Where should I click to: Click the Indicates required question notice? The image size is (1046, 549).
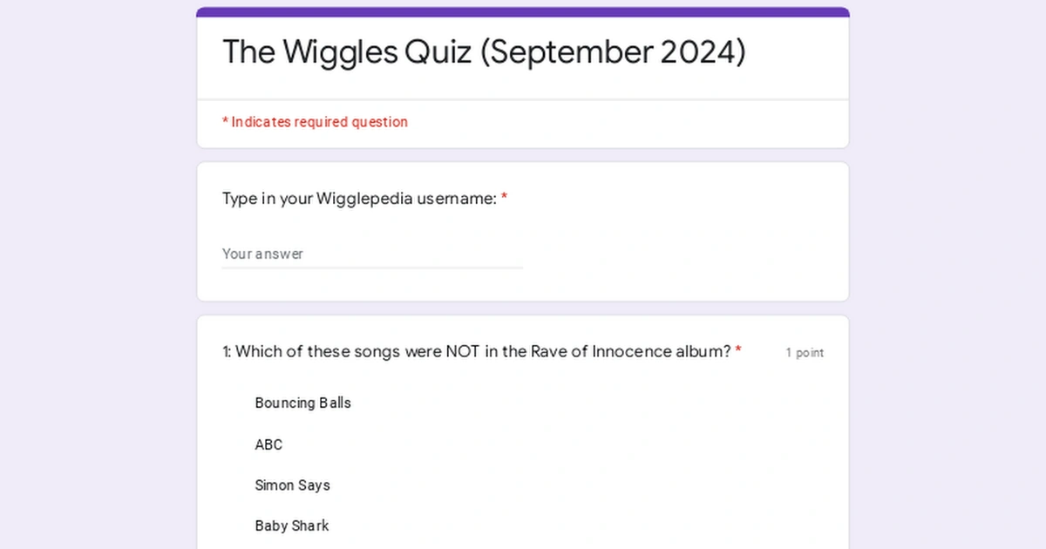319,122
